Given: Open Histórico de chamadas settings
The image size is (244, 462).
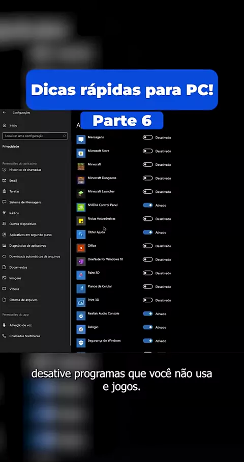Looking at the screenshot, I should pos(22,170).
